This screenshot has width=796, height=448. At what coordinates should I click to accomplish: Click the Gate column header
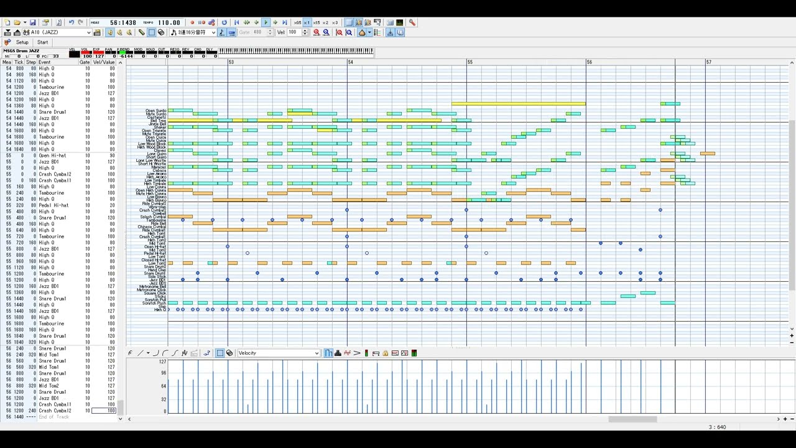tap(85, 62)
